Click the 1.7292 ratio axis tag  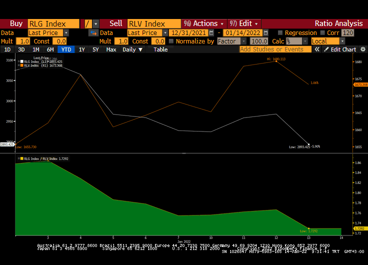coord(359,228)
